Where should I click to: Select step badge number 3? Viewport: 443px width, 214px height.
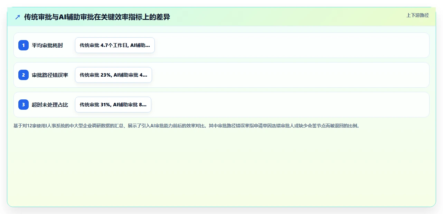[23, 105]
